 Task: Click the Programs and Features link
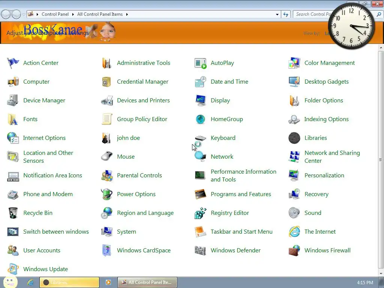click(241, 194)
